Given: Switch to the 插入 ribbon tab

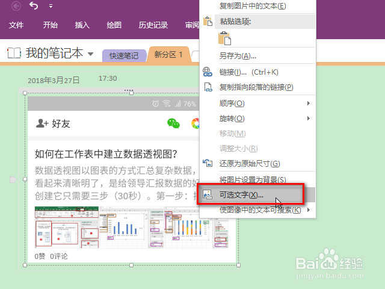Looking at the screenshot, I should click(x=82, y=25).
